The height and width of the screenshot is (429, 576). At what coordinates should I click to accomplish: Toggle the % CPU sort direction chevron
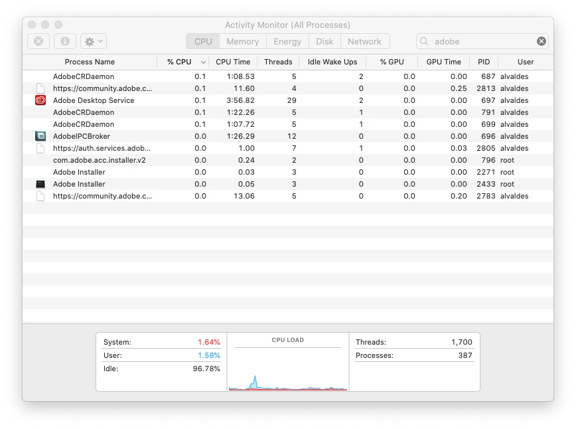point(203,62)
